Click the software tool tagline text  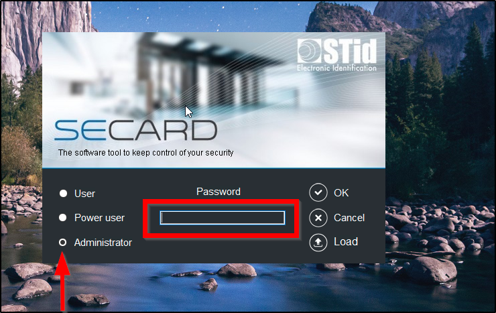[145, 153]
